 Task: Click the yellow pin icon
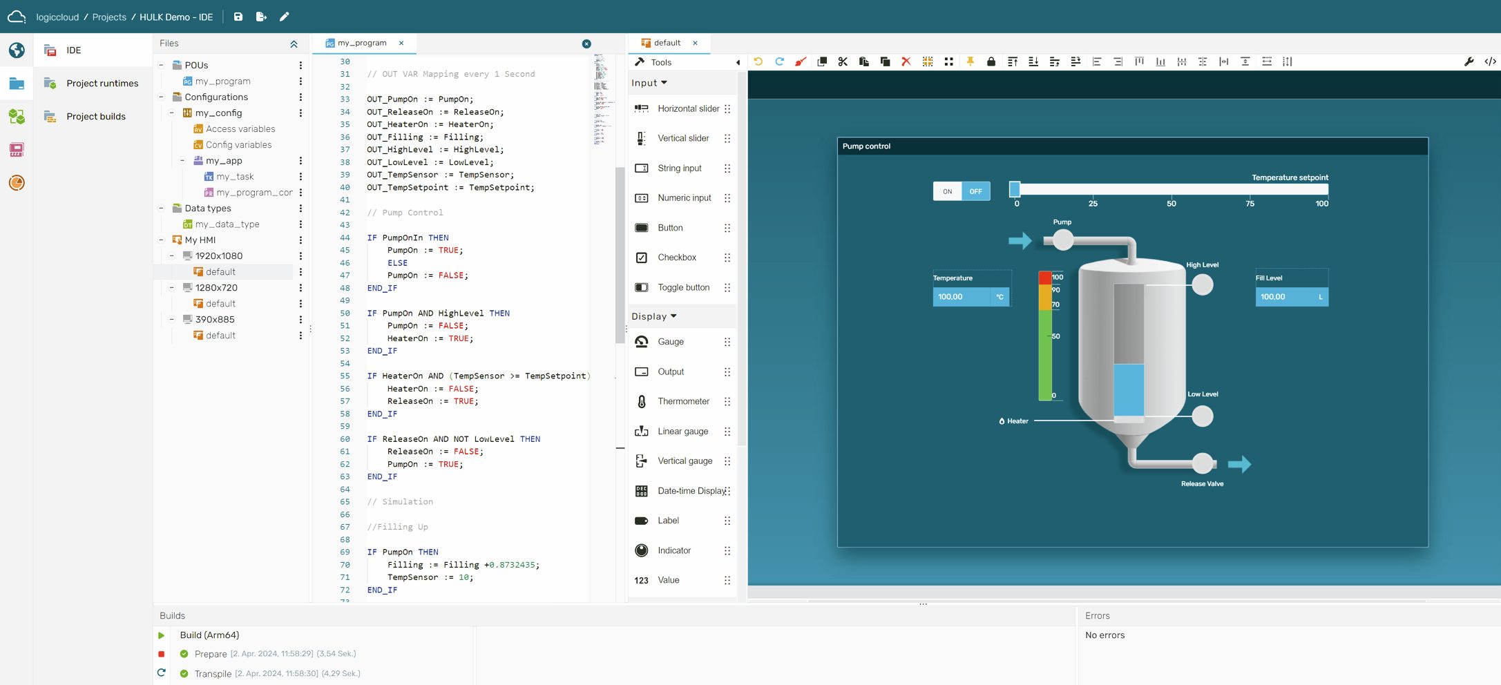click(970, 61)
